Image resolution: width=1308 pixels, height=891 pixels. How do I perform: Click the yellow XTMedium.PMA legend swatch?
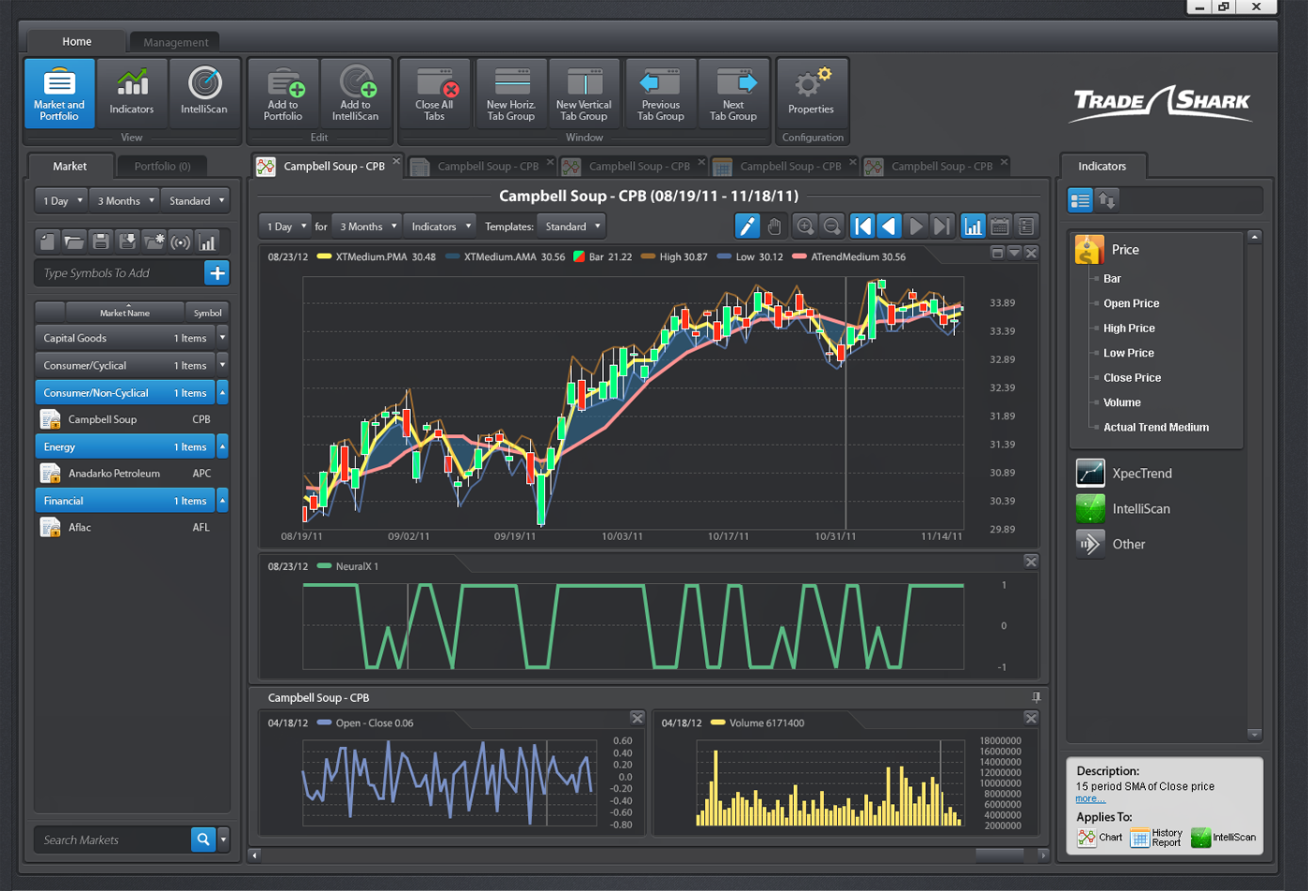(x=324, y=256)
